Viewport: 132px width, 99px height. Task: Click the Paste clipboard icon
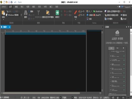point(3,13)
